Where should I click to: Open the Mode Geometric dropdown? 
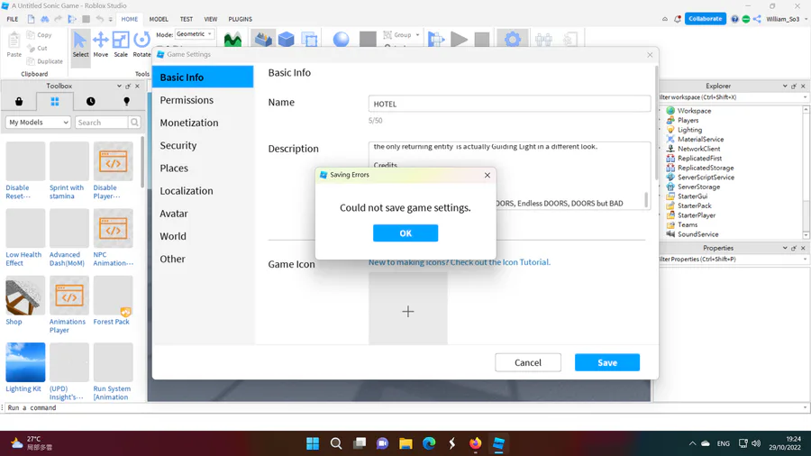click(194, 34)
